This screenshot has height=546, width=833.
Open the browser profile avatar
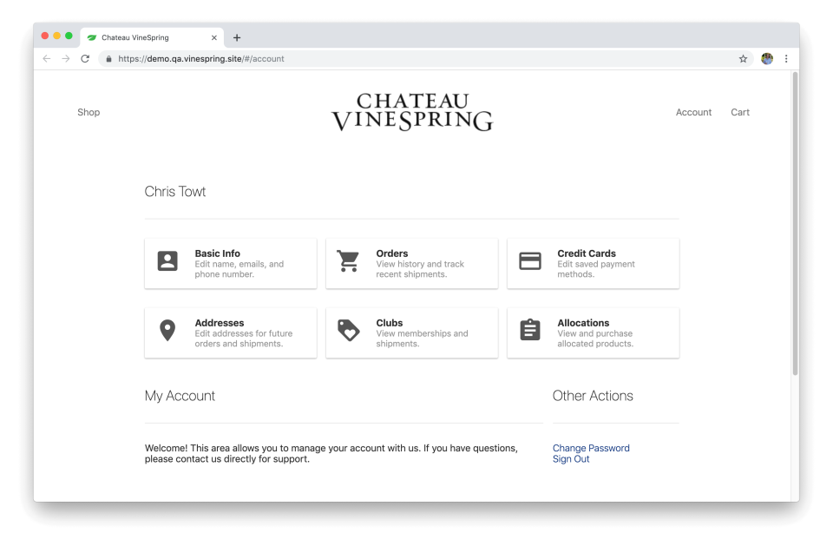766,59
